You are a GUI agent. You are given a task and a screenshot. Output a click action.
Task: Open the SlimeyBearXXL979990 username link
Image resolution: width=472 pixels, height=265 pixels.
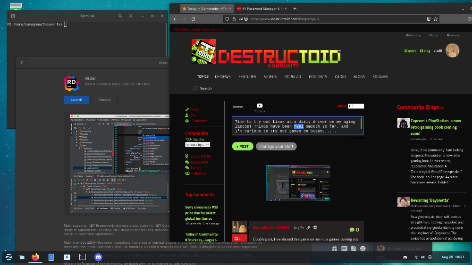271,228
